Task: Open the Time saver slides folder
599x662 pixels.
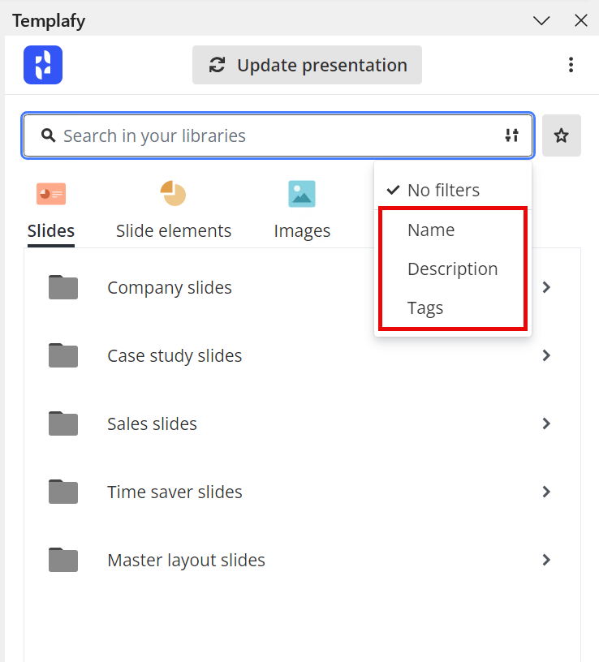Action: (302, 492)
